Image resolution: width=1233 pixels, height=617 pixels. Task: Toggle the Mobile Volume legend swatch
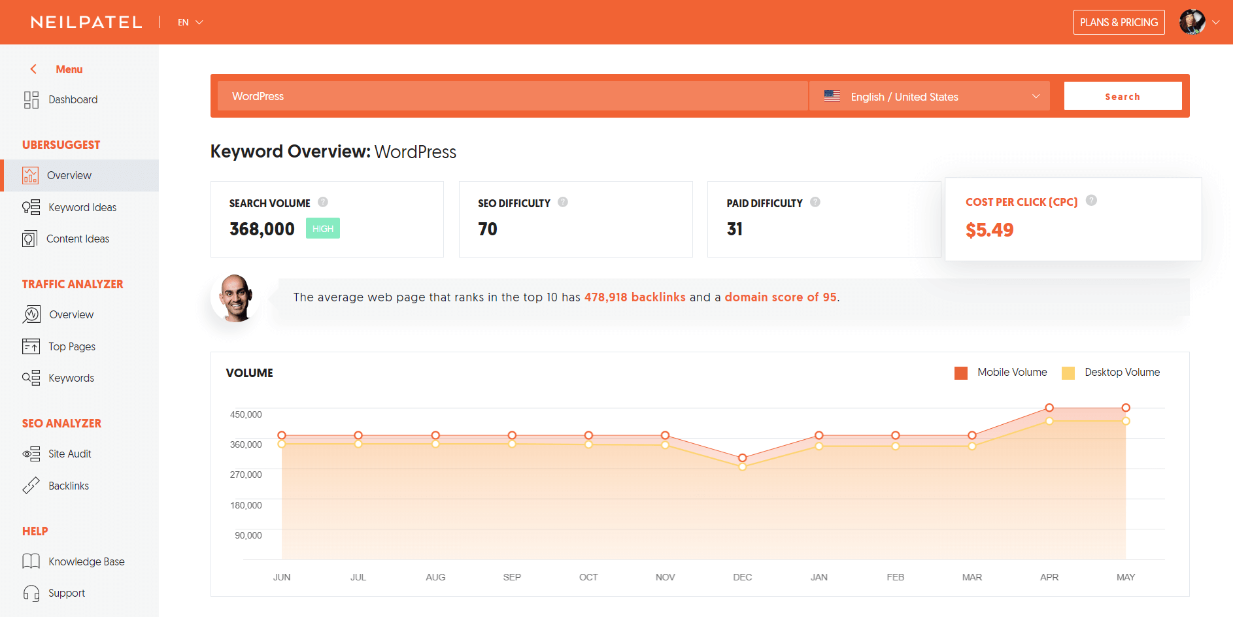[961, 373]
